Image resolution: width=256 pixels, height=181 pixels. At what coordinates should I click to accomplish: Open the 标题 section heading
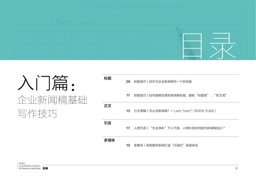click(107, 78)
